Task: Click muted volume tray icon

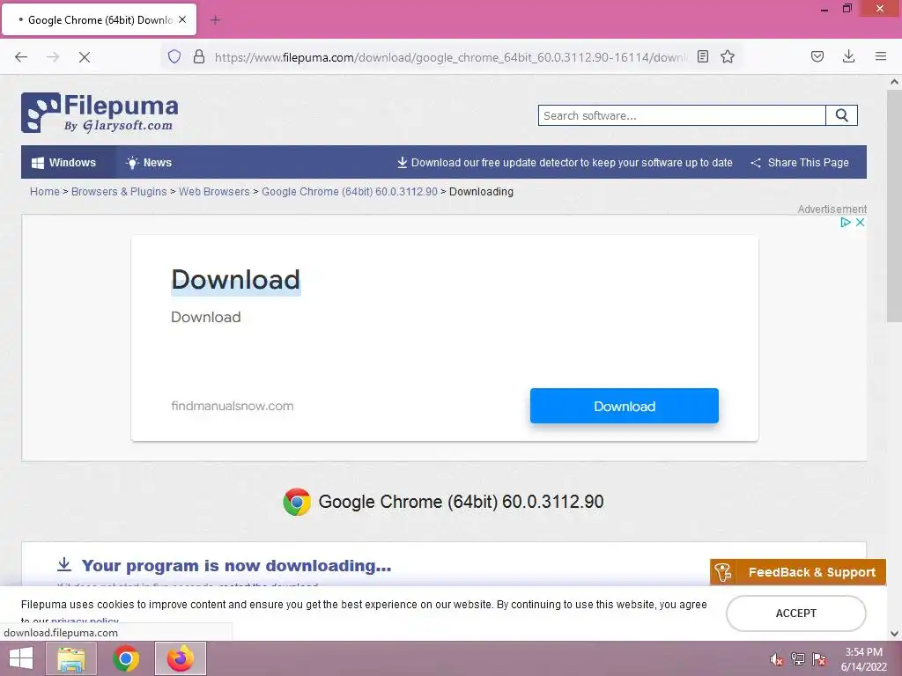Action: [x=776, y=659]
